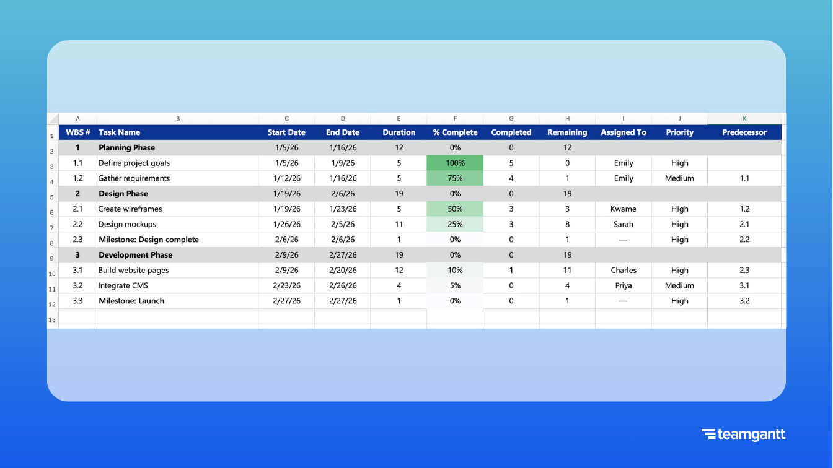Select column A header labeled WBS #

point(77,118)
